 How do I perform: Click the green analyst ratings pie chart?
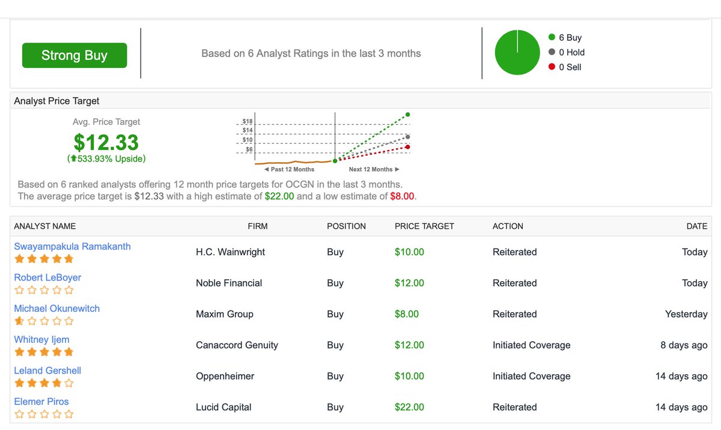click(x=517, y=52)
